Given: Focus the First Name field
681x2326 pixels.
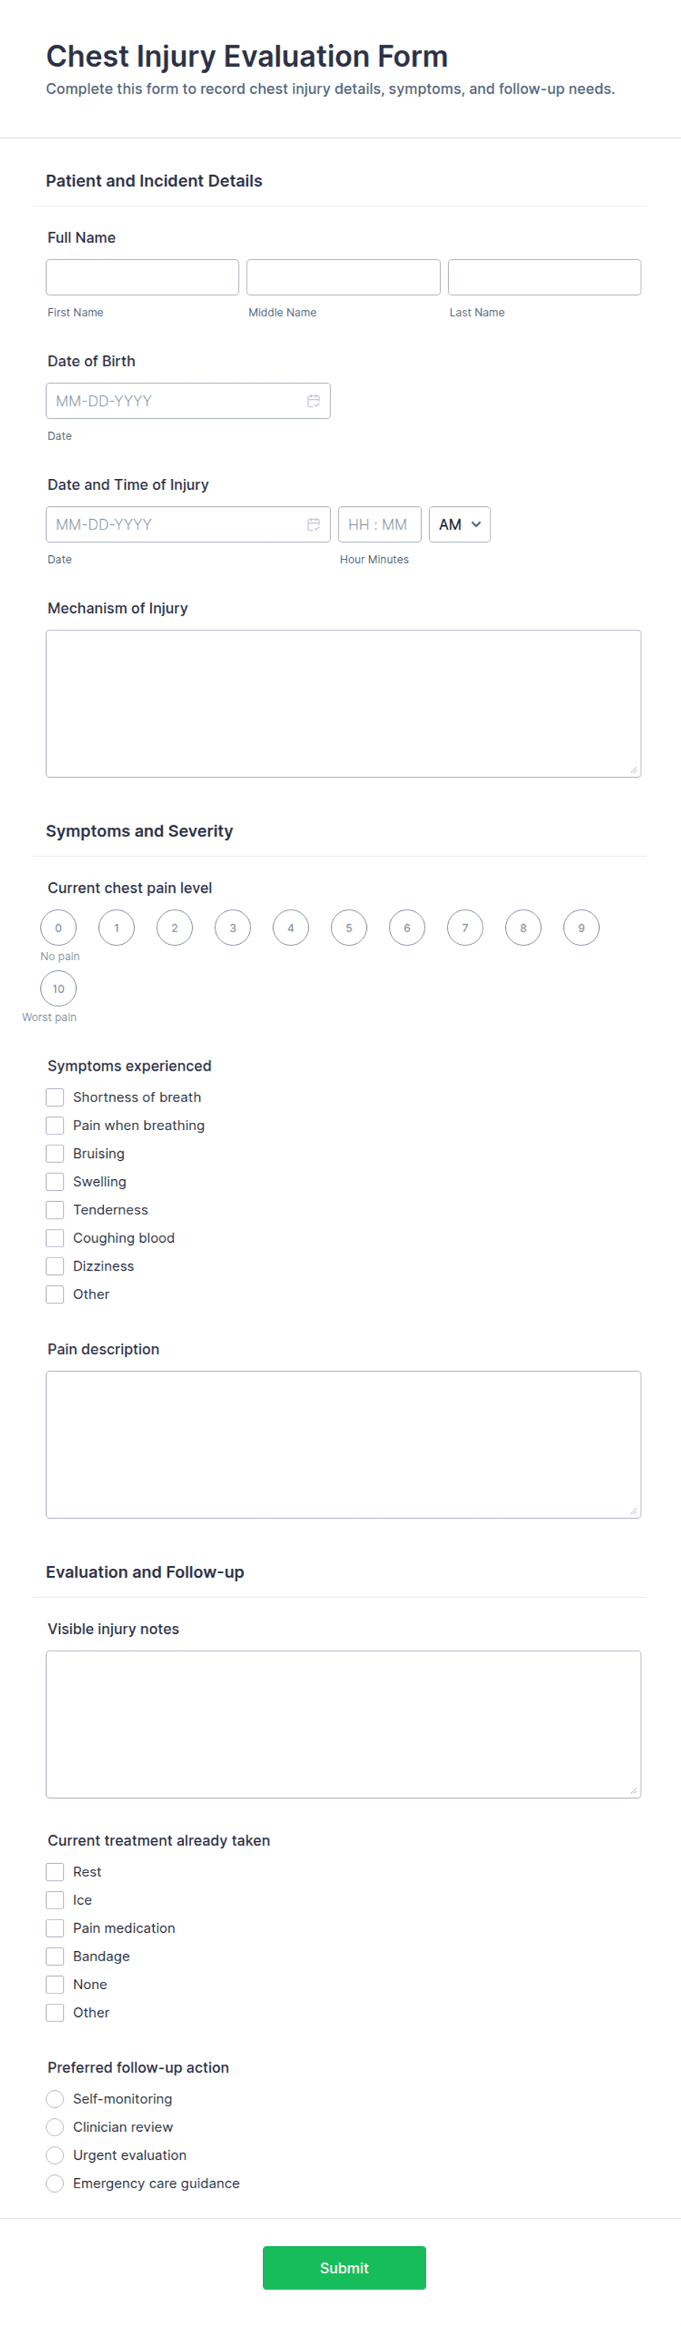Looking at the screenshot, I should click(143, 278).
